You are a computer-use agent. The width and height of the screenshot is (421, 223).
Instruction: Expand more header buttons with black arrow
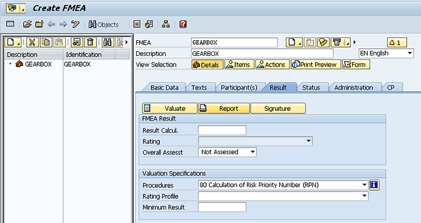[354, 42]
